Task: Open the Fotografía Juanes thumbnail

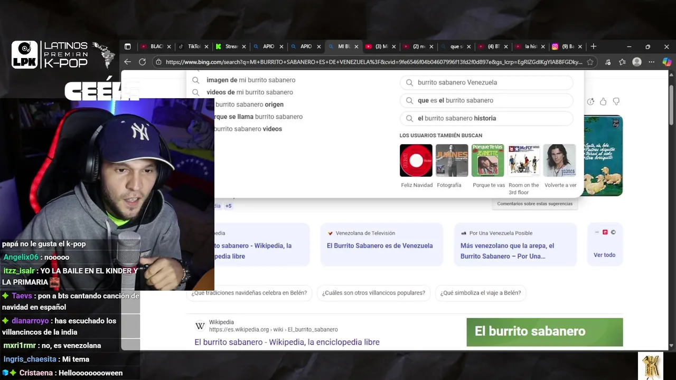Action: (x=452, y=160)
